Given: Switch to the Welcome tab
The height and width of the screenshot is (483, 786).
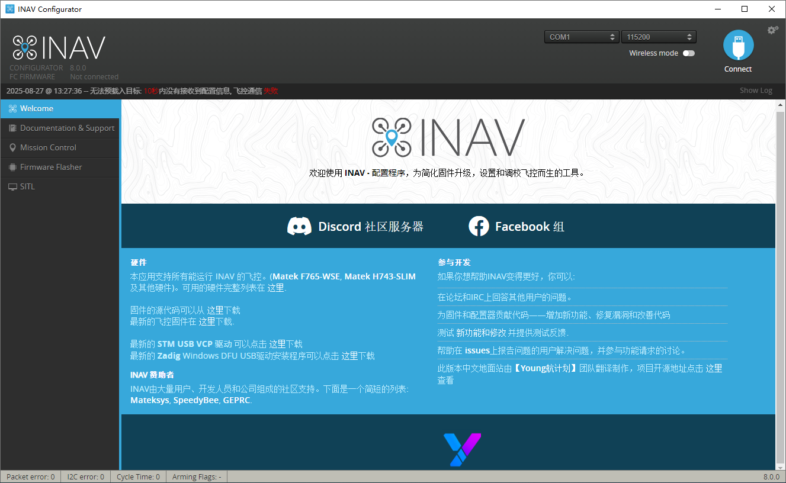Looking at the screenshot, I should [x=60, y=108].
